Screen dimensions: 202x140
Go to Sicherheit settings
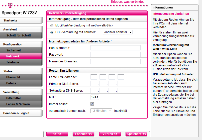[21, 50]
